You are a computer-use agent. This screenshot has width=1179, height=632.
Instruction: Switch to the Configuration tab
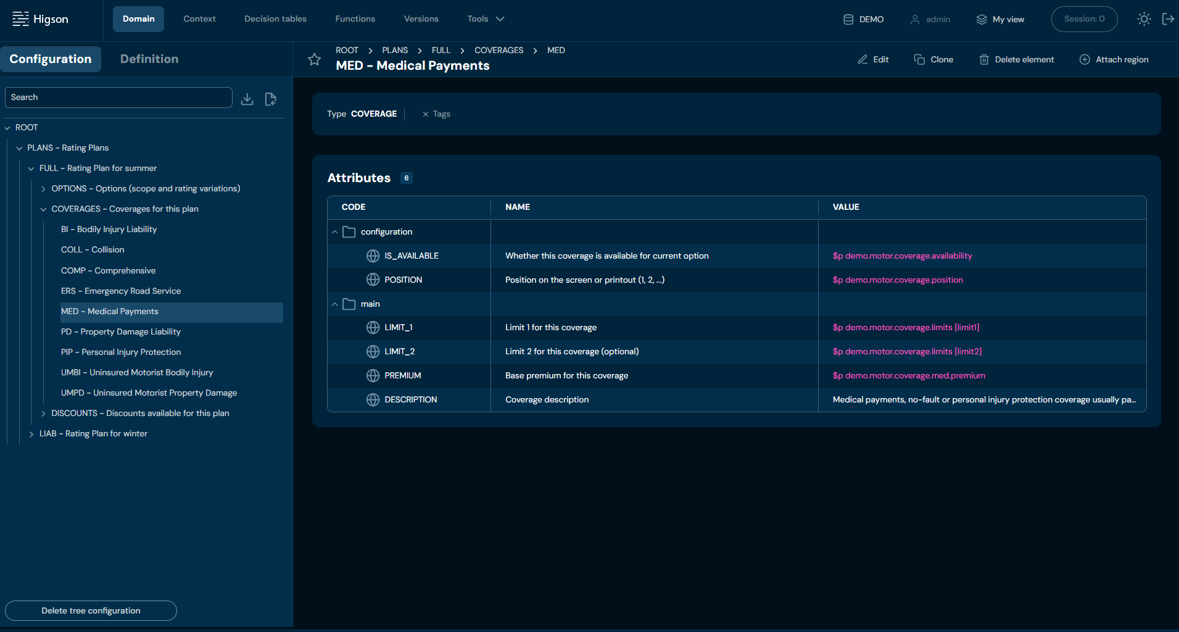point(51,59)
